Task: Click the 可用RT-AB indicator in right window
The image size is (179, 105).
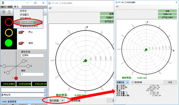Action: point(167,14)
